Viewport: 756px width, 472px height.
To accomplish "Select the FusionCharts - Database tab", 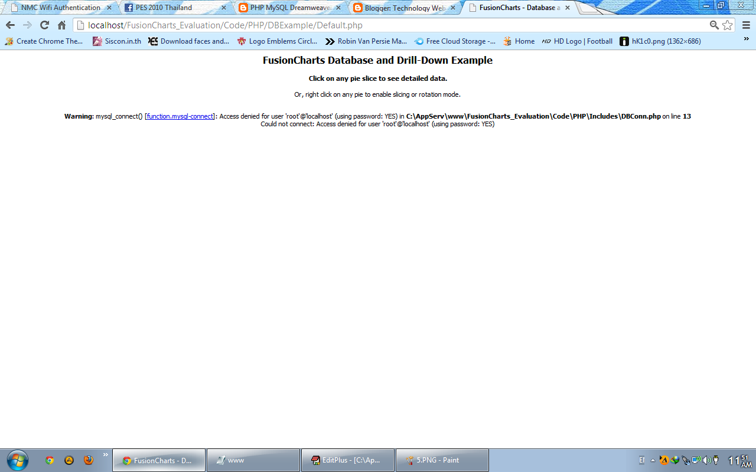I will tap(519, 8).
